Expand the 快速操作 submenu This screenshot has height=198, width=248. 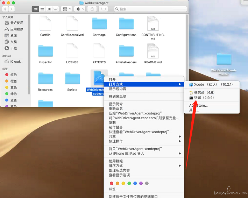coord(144,141)
